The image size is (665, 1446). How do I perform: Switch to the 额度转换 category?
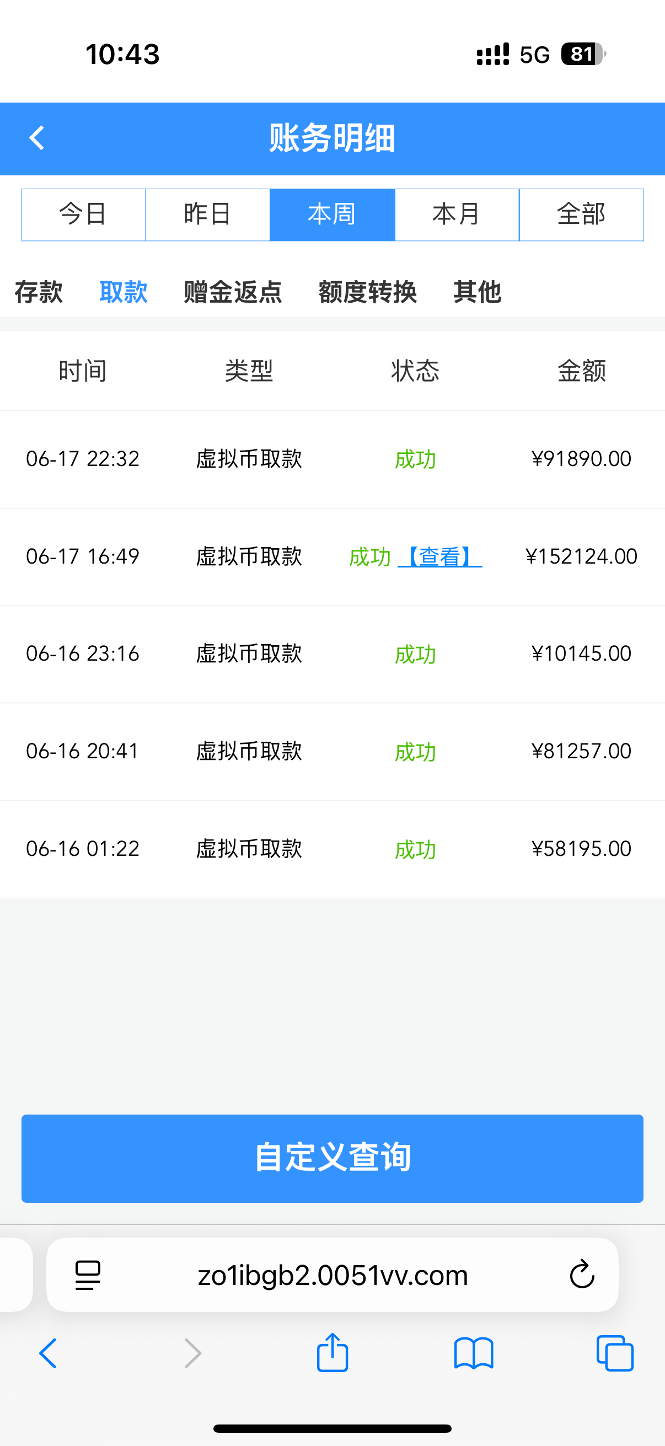(x=368, y=292)
